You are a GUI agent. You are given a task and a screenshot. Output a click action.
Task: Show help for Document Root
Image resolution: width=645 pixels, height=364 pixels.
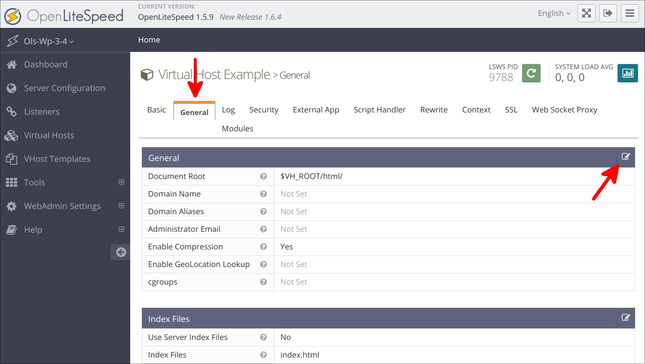click(263, 176)
